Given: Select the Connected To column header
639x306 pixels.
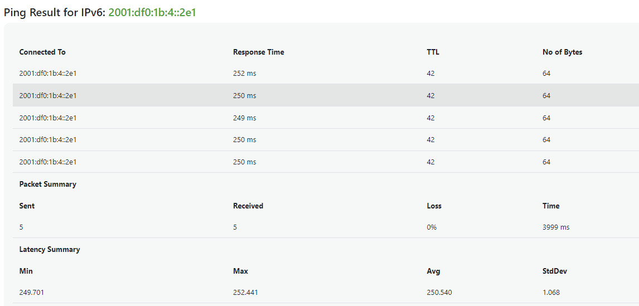Looking at the screenshot, I should coord(42,52).
